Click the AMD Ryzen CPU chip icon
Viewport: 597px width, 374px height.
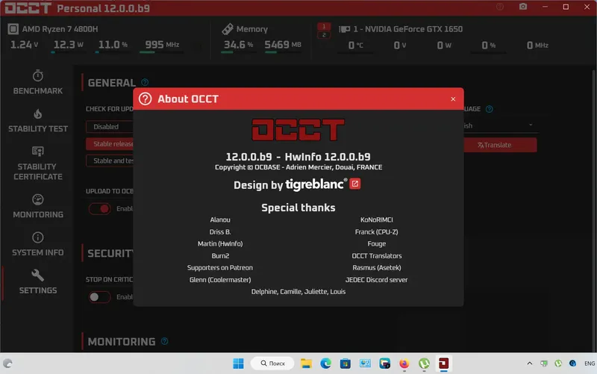pos(13,29)
